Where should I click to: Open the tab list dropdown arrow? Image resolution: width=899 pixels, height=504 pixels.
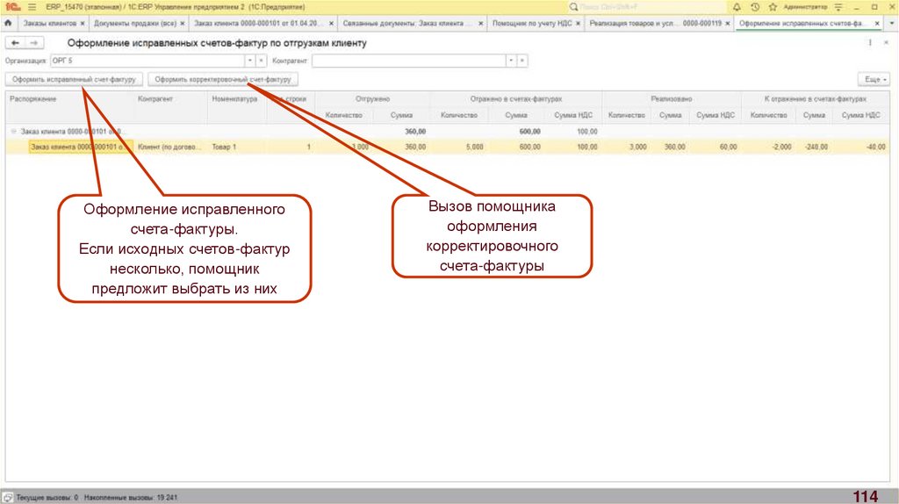[x=892, y=24]
